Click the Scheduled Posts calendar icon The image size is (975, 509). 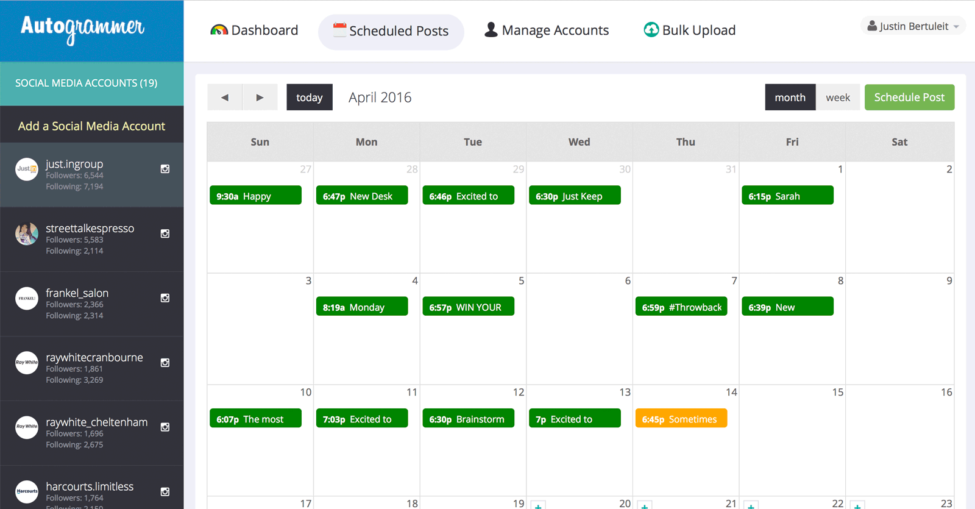339,29
